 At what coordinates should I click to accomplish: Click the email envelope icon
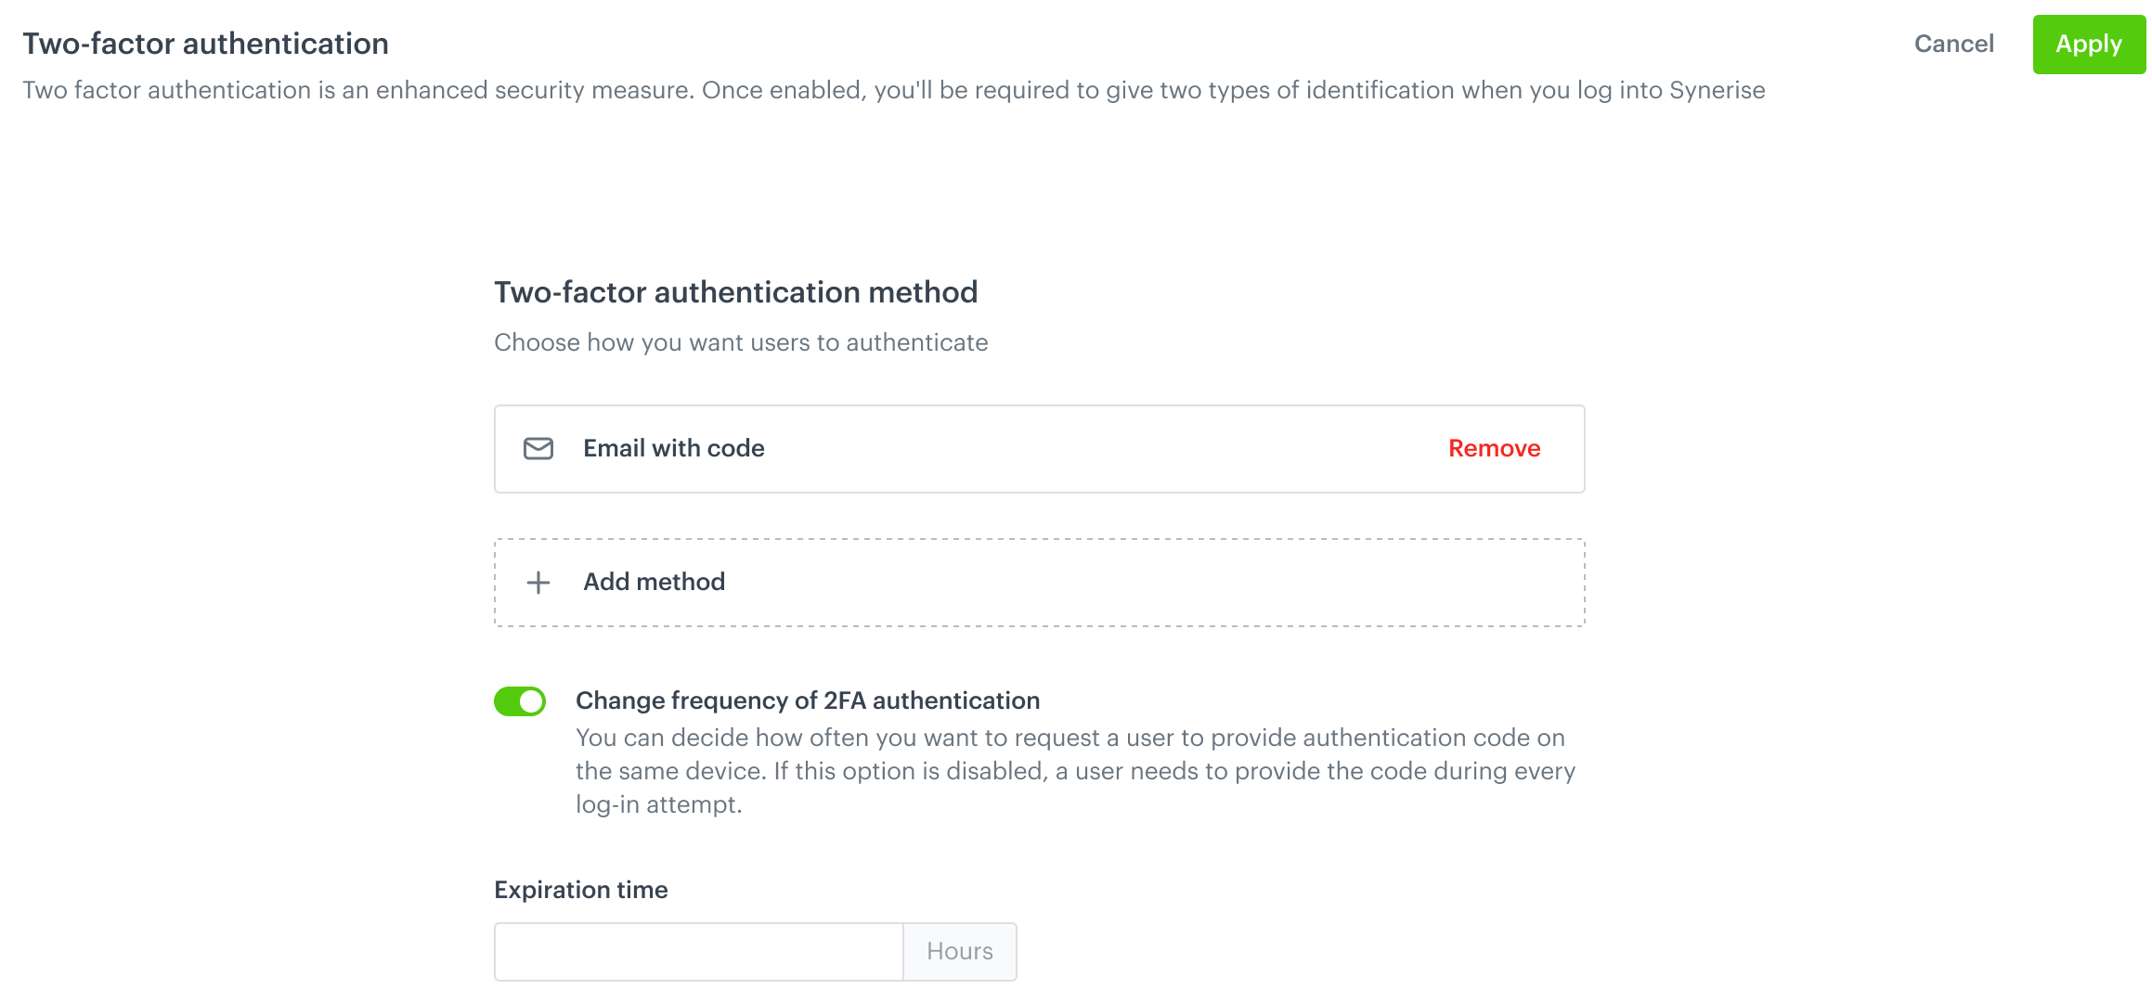(x=538, y=448)
